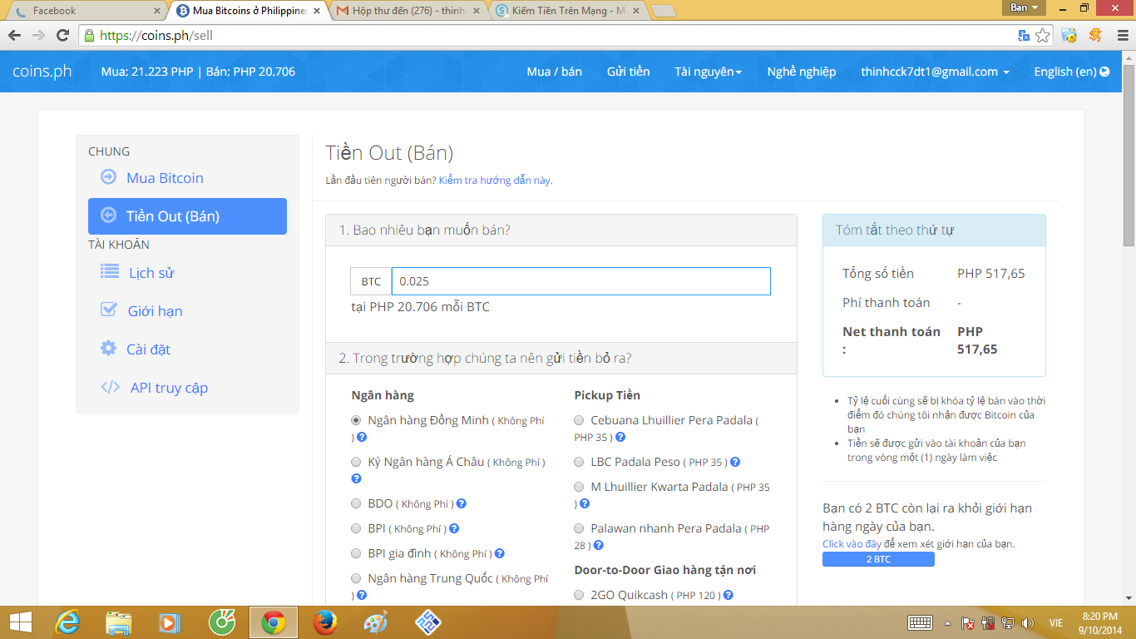Select the BPI gia đình radio button
1136x639 pixels.
(x=357, y=553)
